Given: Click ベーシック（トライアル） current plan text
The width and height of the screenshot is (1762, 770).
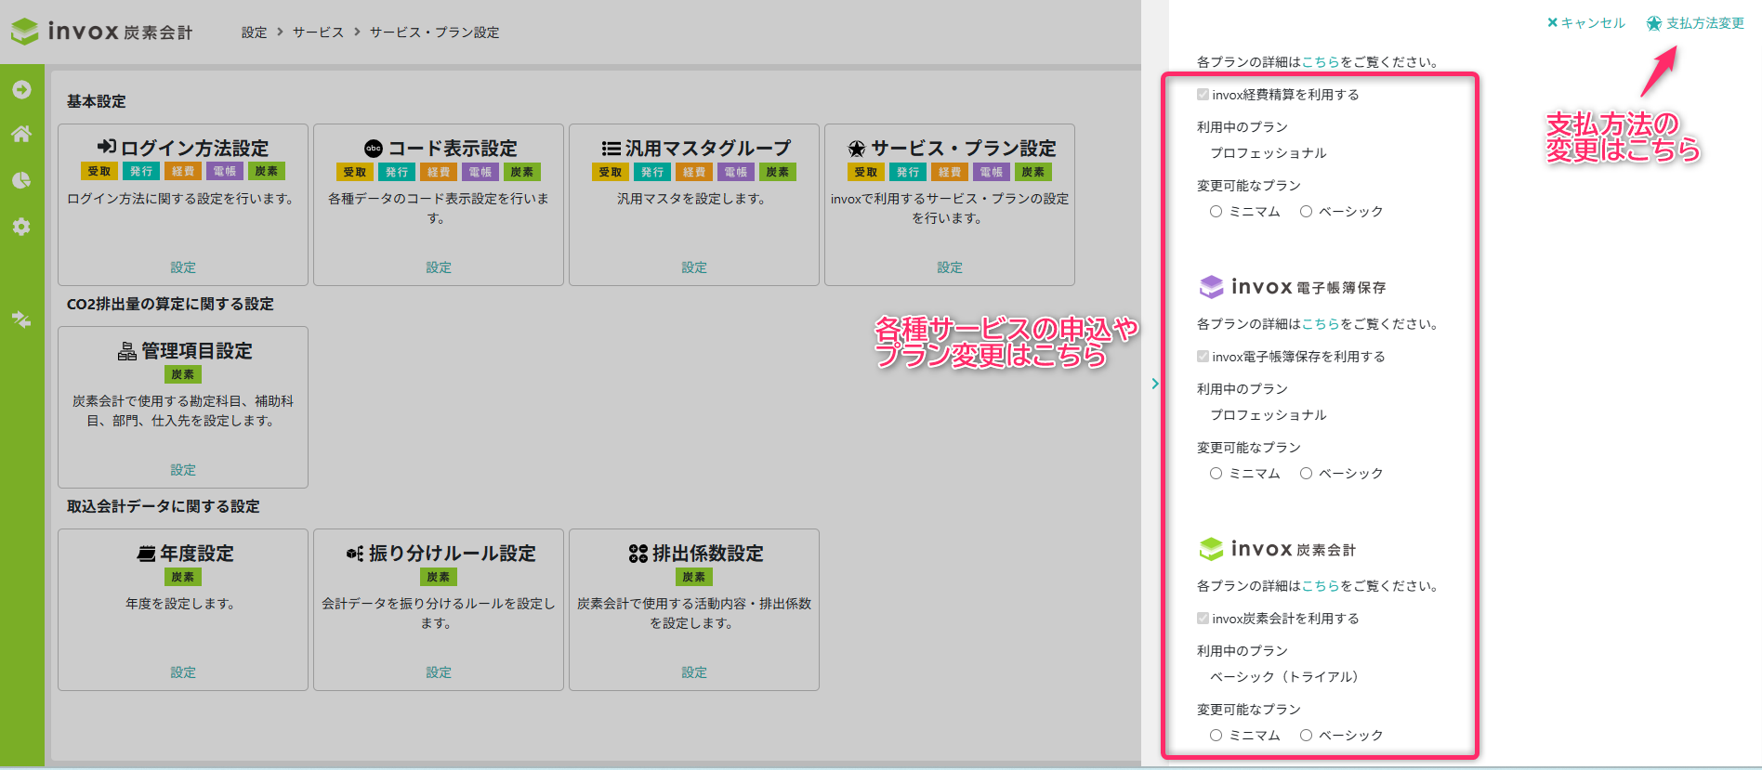Looking at the screenshot, I should [x=1284, y=677].
